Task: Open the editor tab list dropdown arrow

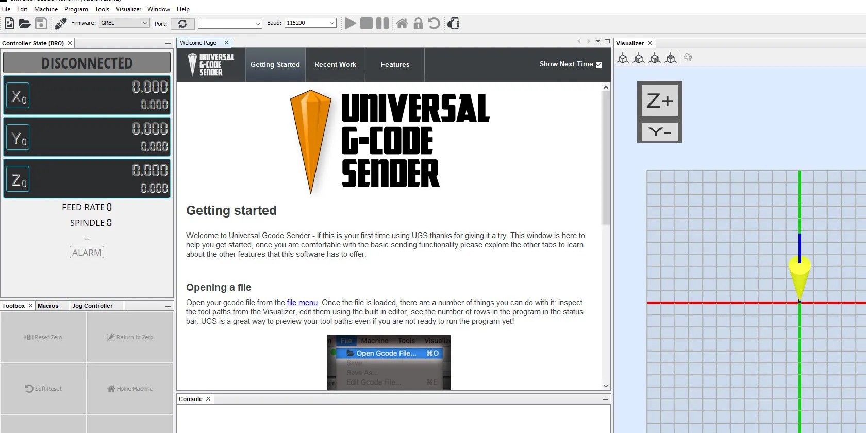Action: 598,41
